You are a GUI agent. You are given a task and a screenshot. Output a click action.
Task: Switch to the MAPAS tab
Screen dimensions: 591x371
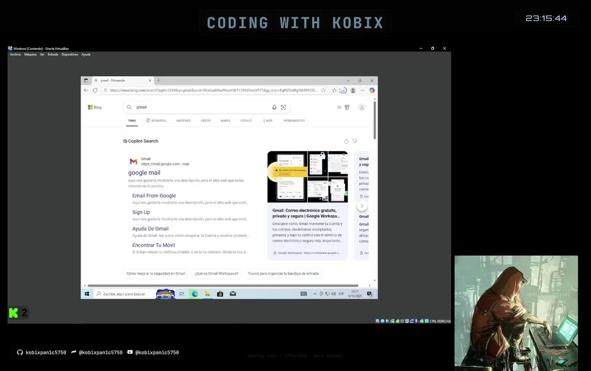(225, 121)
